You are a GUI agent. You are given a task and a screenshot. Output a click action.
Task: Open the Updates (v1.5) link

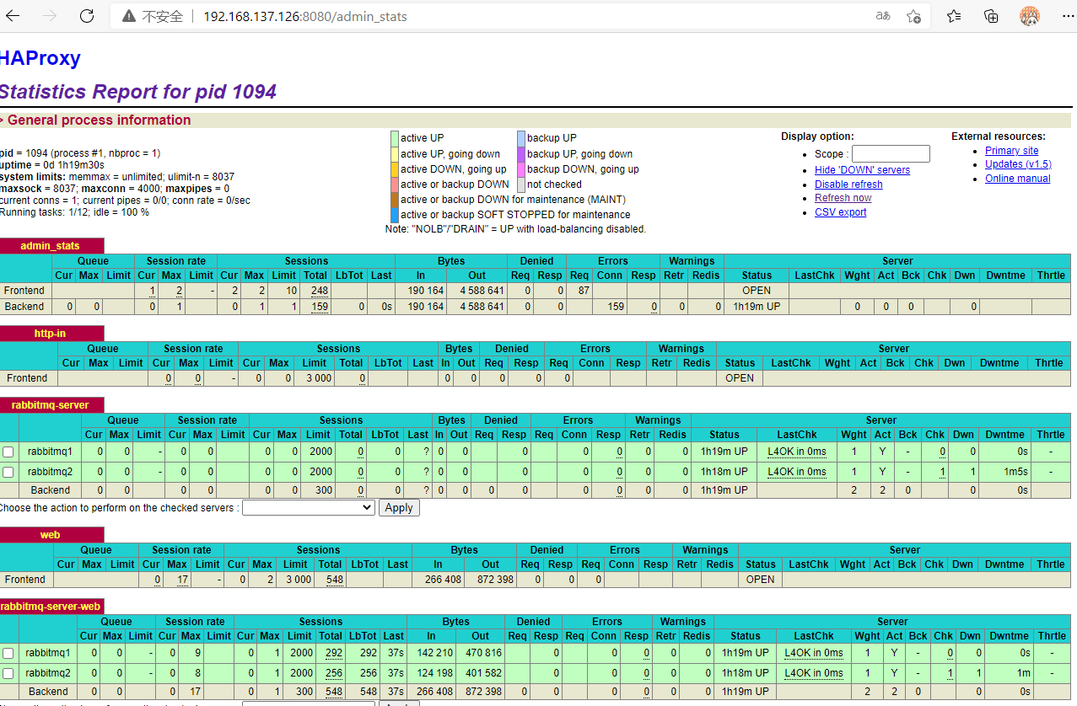click(x=1018, y=164)
